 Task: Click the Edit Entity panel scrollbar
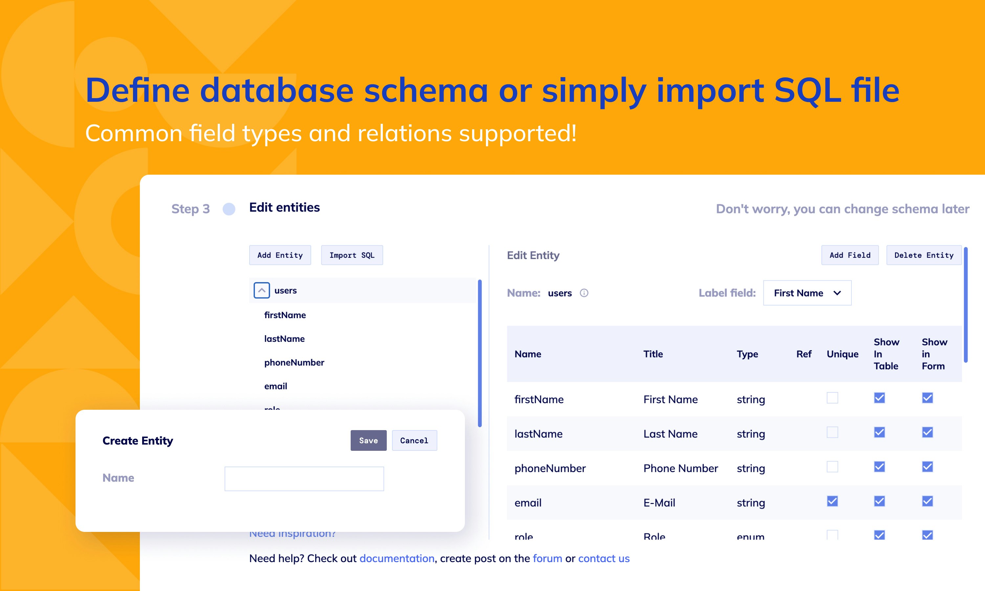[966, 305]
